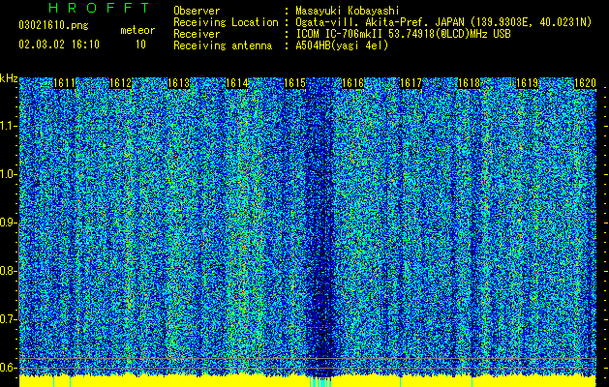Click the 1.0 frequency axis label

pos(8,174)
